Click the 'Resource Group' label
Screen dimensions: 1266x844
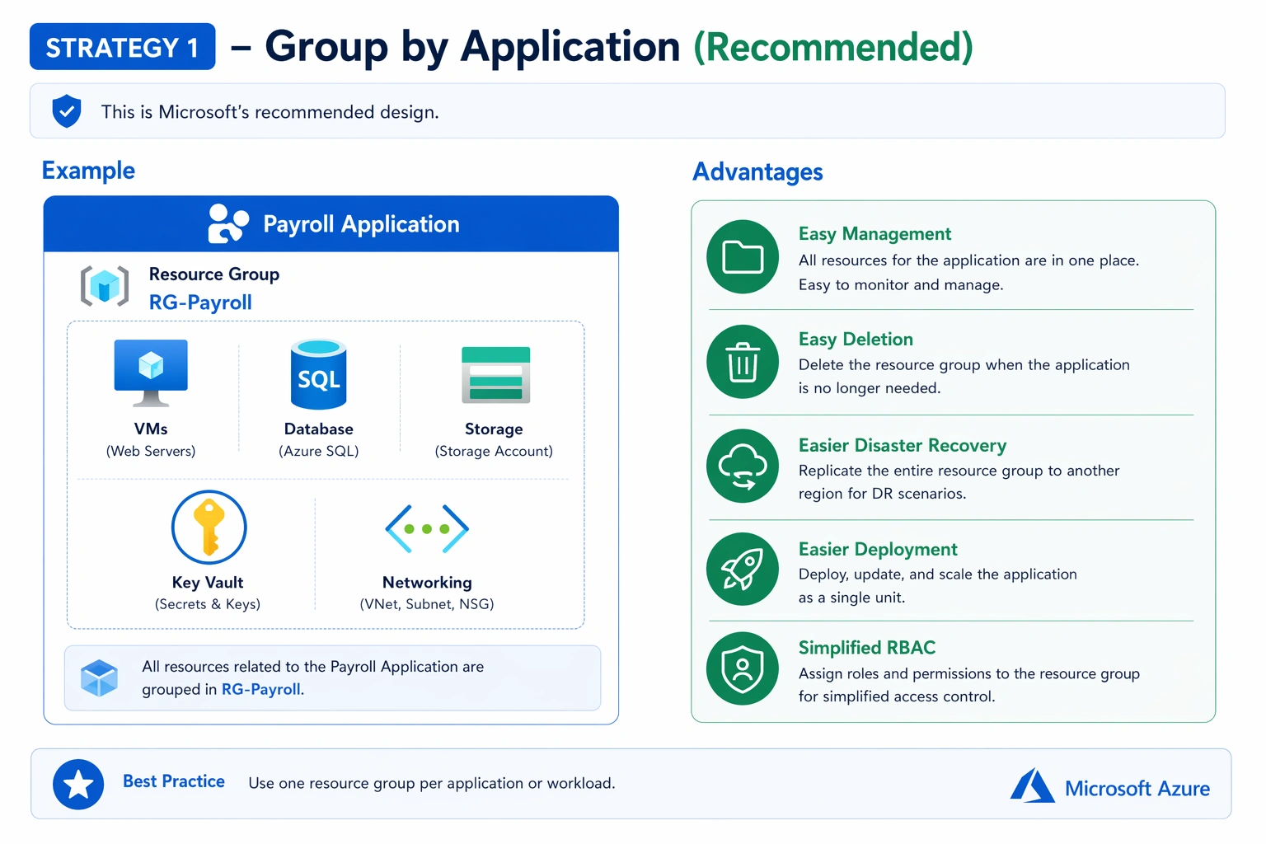pyautogui.click(x=214, y=274)
